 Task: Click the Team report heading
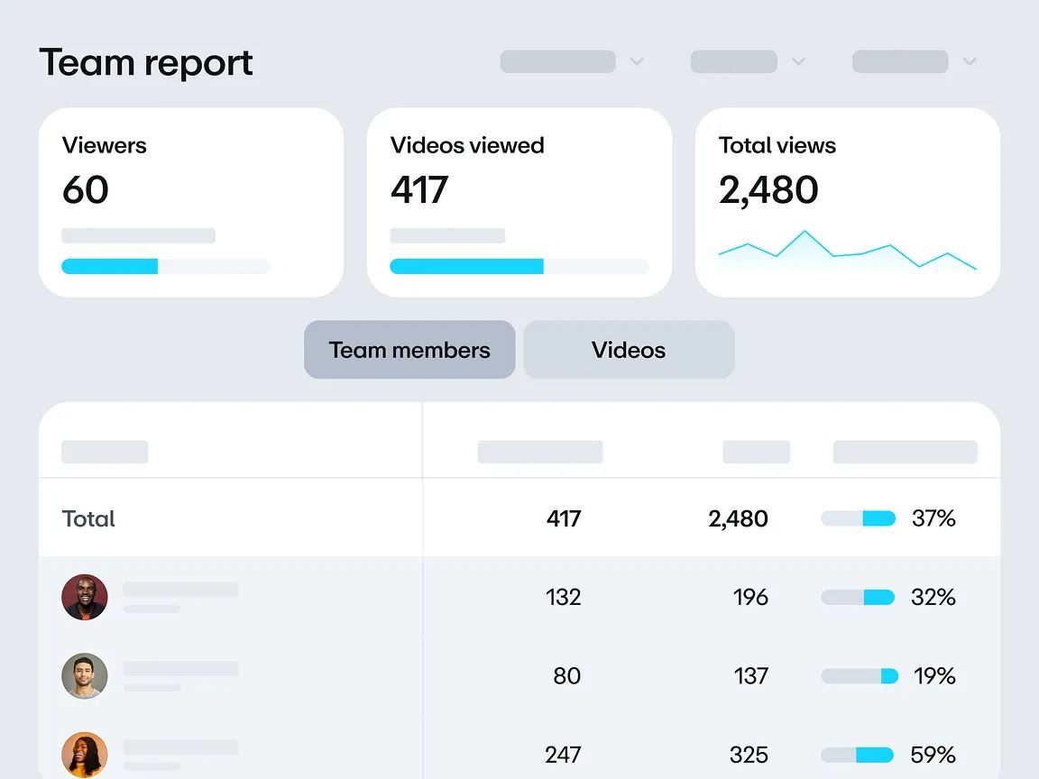(x=146, y=62)
